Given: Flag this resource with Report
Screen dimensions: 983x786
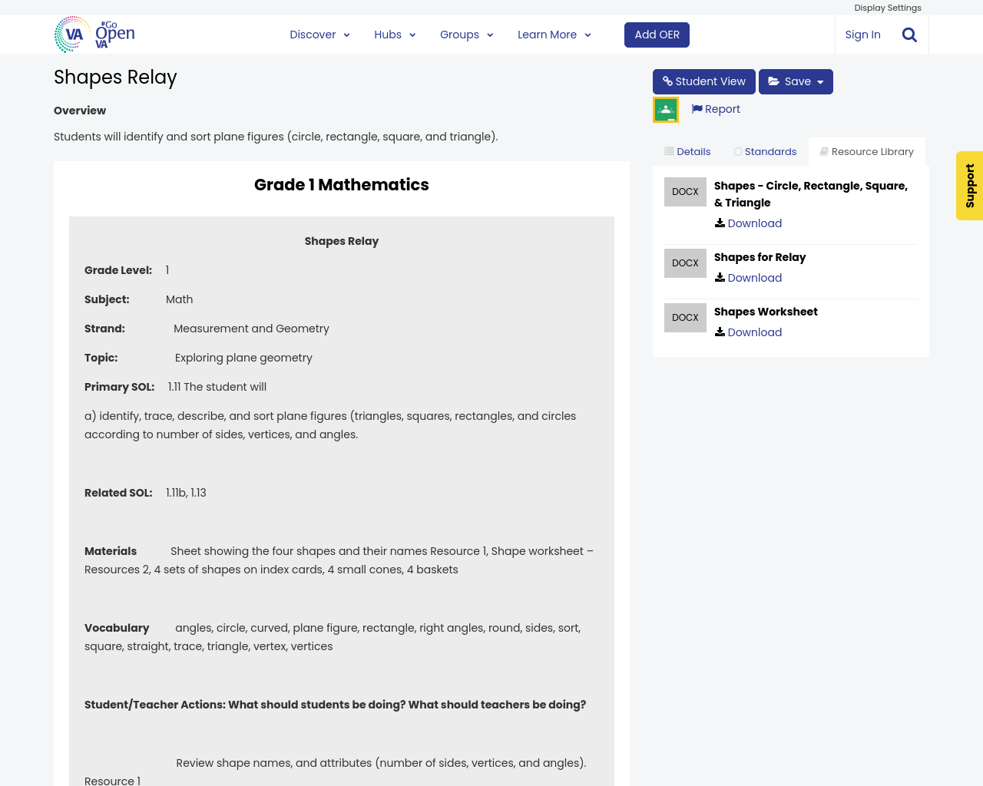Looking at the screenshot, I should coord(716,109).
